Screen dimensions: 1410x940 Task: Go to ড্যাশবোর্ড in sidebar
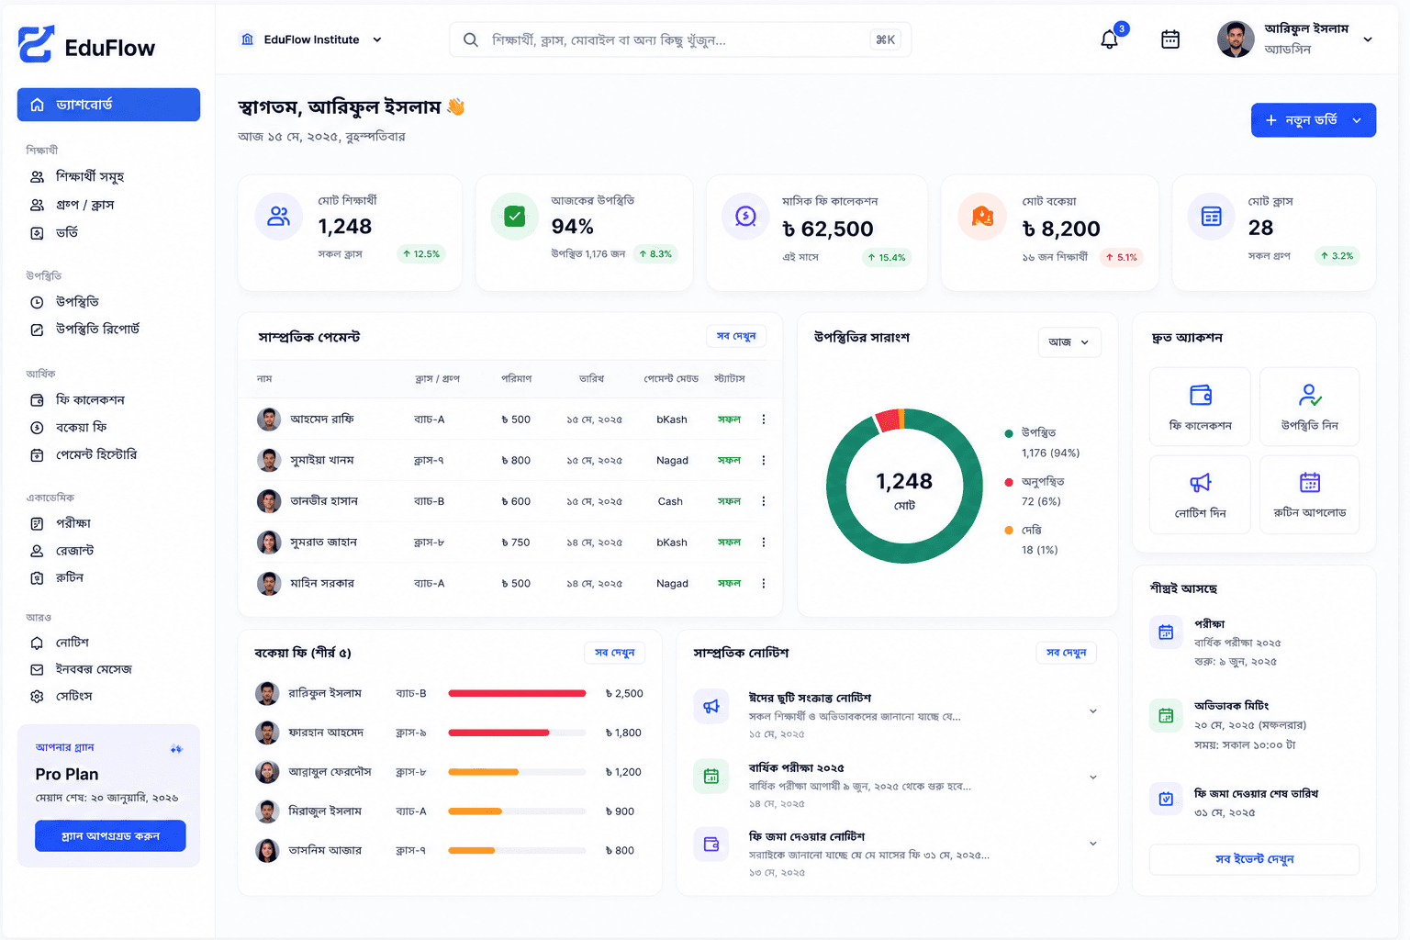(108, 105)
